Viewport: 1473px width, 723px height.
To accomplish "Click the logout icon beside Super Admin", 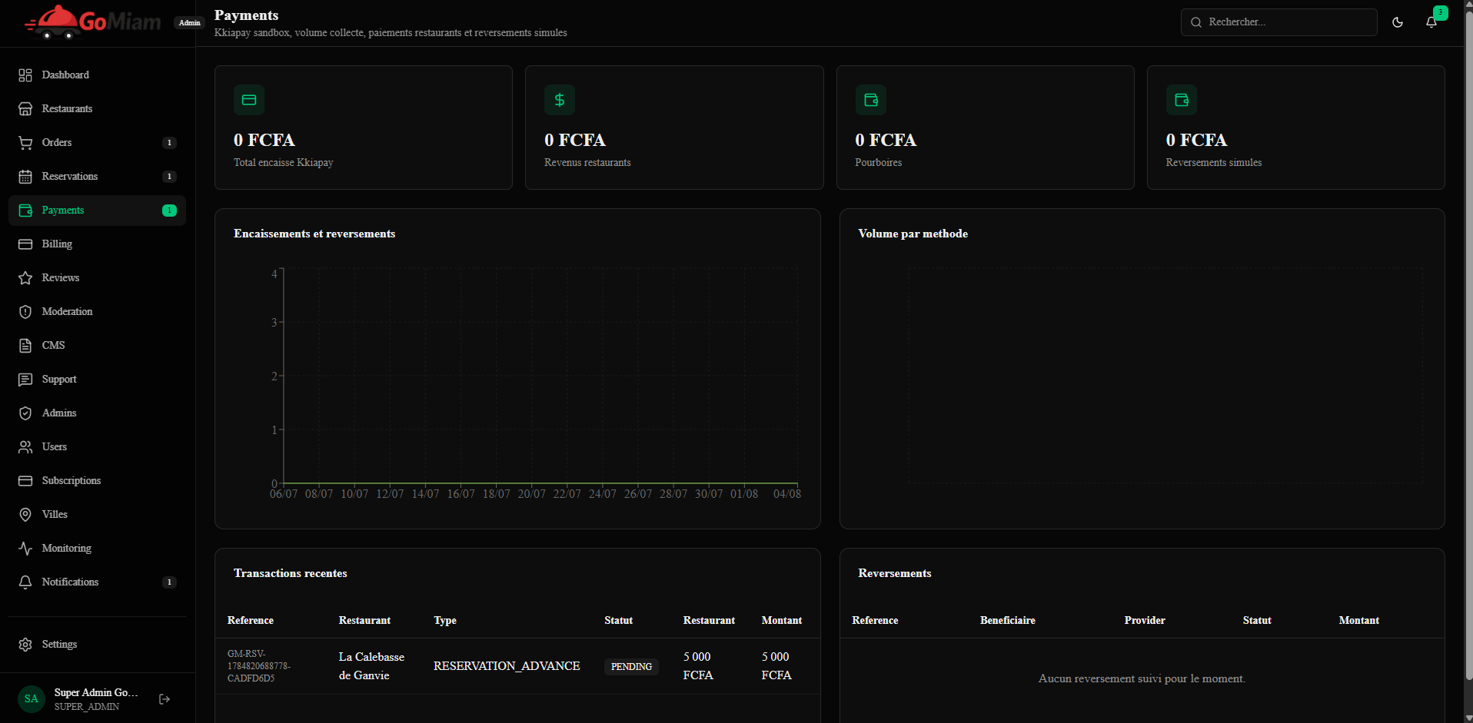I will coord(165,699).
